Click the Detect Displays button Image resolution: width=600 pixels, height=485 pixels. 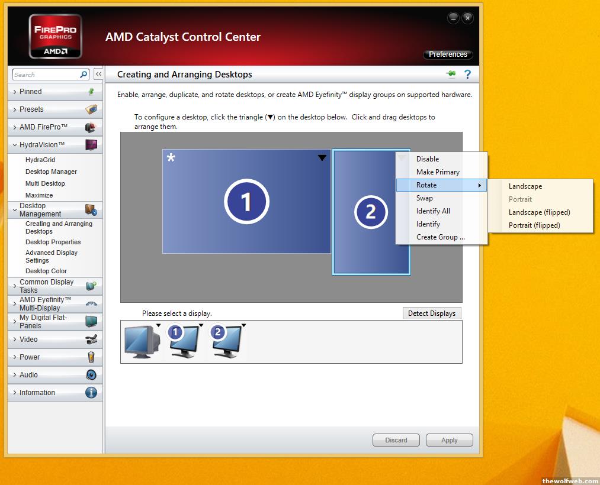coord(431,313)
